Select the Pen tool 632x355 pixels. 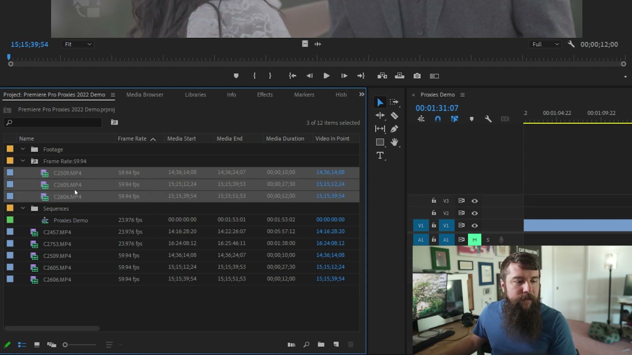coord(394,129)
